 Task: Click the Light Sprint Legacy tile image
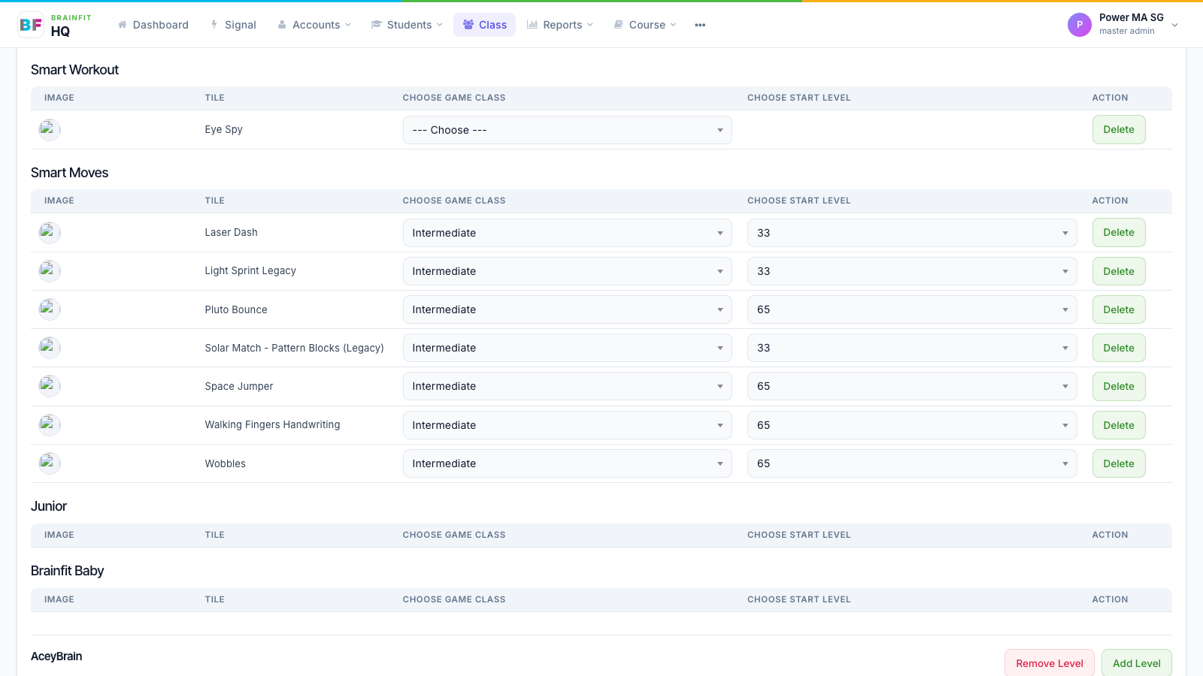tap(50, 271)
